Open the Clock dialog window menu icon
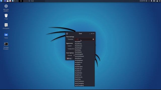The image size is (161, 90). [67, 33]
